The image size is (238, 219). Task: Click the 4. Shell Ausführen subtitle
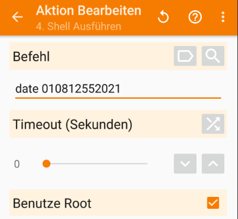point(78,26)
